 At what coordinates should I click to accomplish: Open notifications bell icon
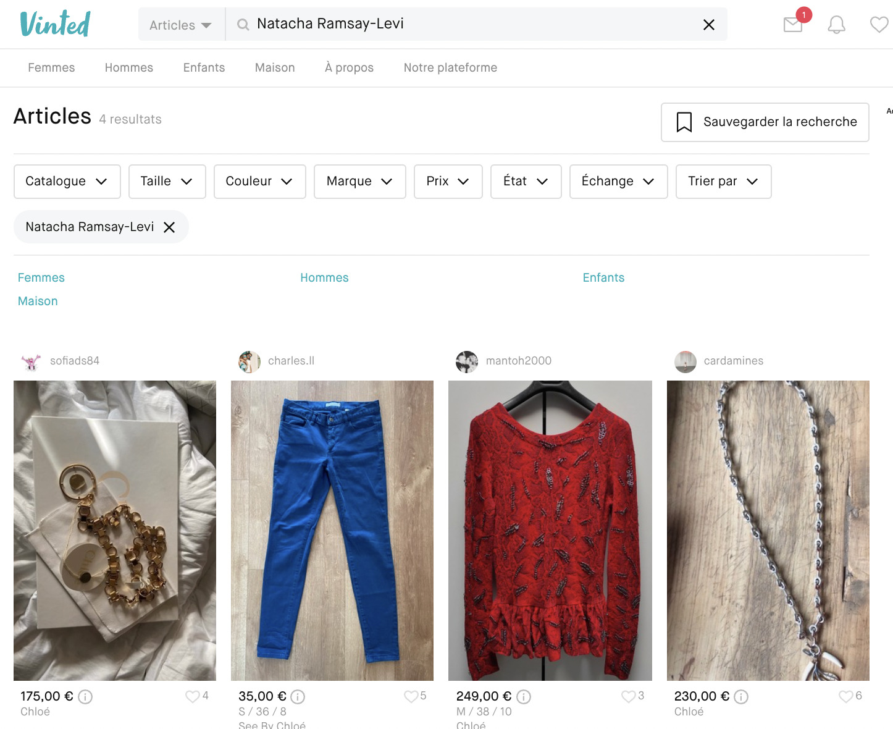click(836, 25)
